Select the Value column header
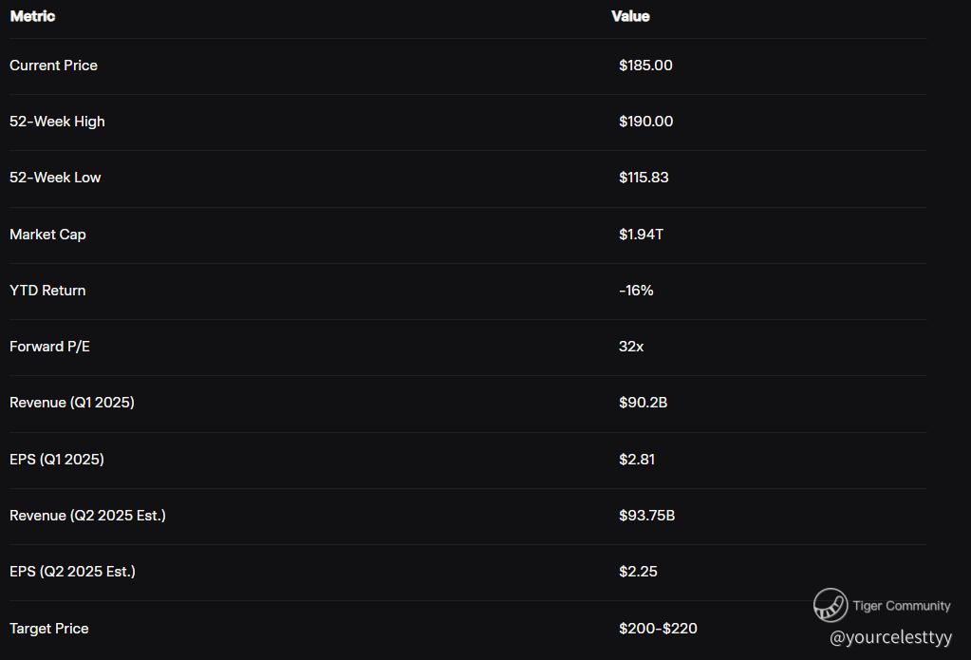 (630, 16)
